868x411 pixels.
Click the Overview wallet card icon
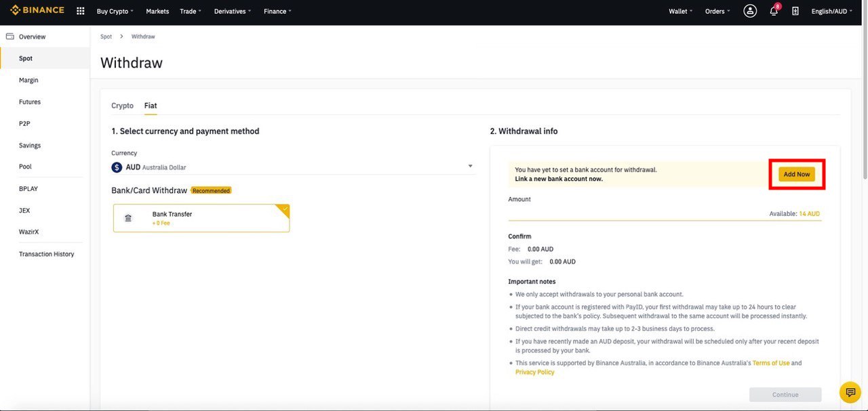[x=9, y=37]
